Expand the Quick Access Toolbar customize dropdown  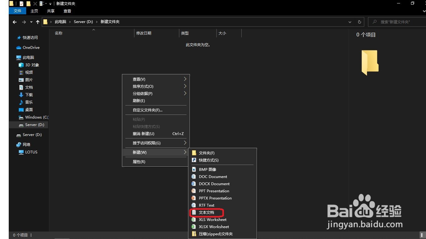pos(50,3)
